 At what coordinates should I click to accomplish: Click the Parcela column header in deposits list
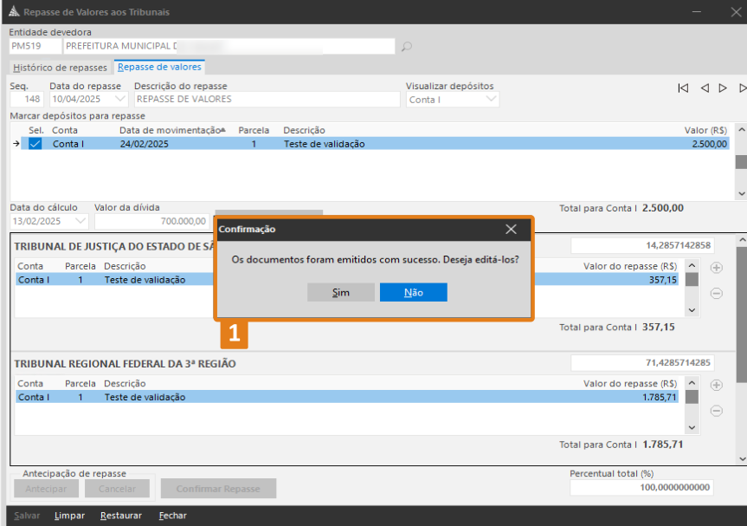tap(254, 130)
